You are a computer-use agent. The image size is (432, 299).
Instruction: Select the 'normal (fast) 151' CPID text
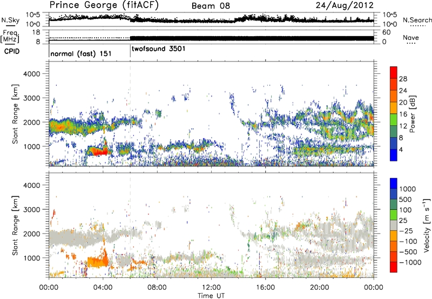click(x=81, y=53)
